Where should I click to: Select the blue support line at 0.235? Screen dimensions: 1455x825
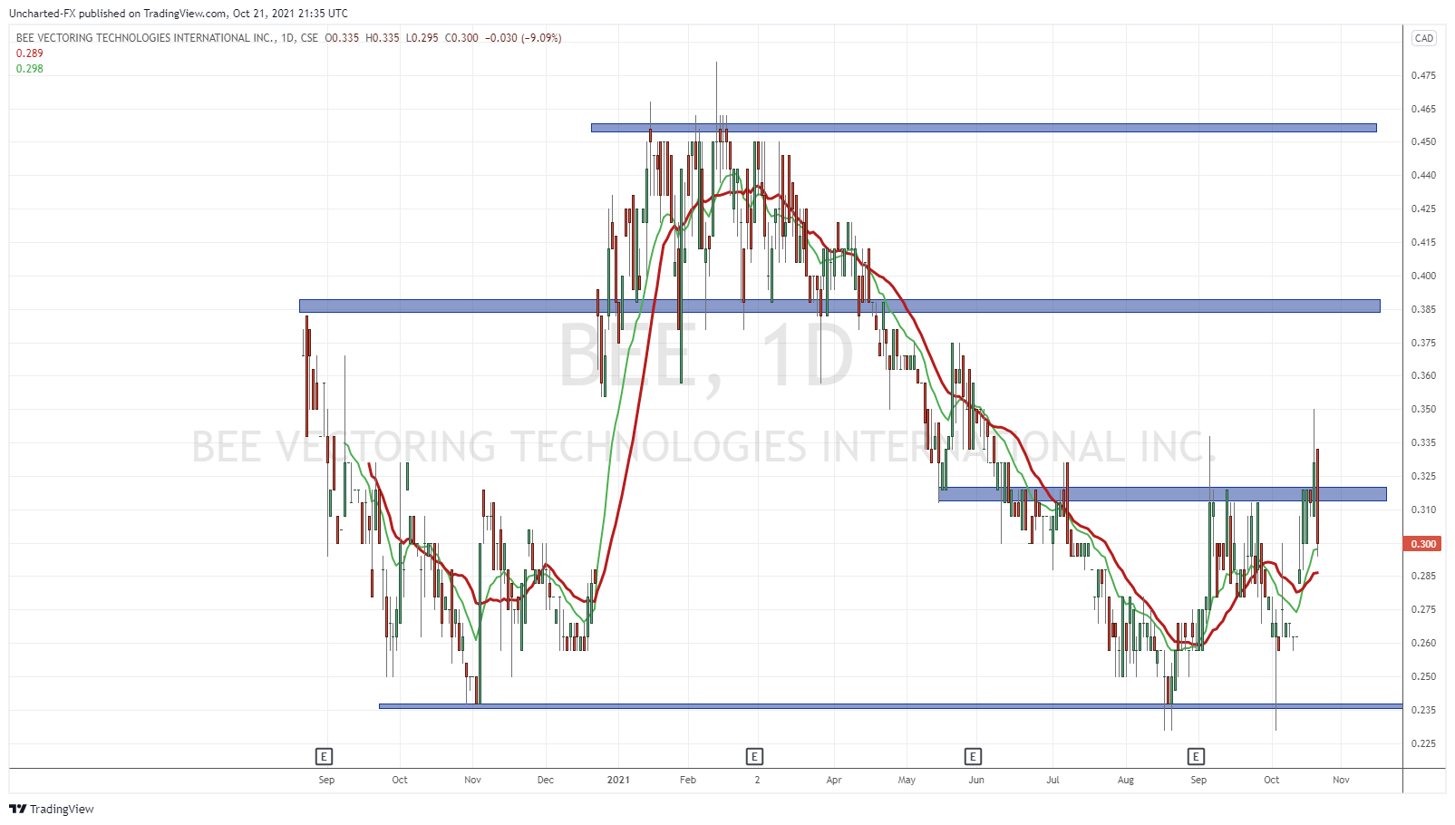click(890, 706)
